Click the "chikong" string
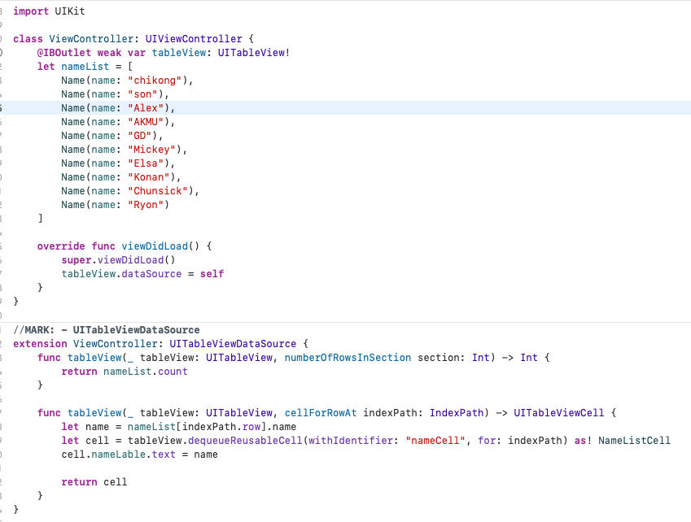The height and width of the screenshot is (522, 691). 155,80
